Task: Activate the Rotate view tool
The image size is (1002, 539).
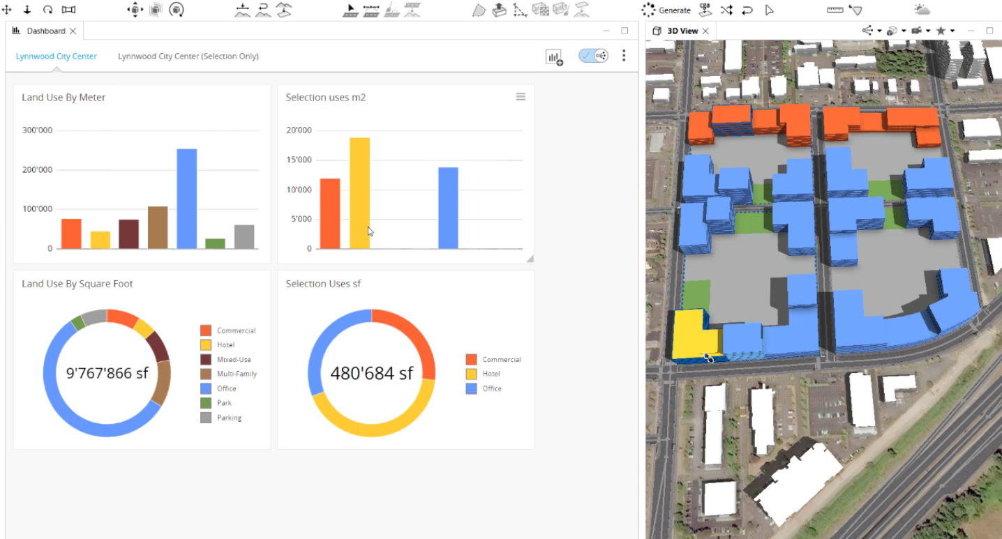Action: point(177,9)
